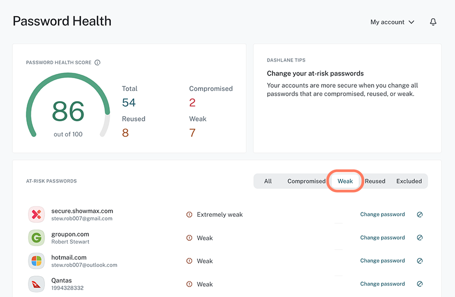This screenshot has height=297, width=455.
Task: Switch to the All filter tab
Action: 268,181
